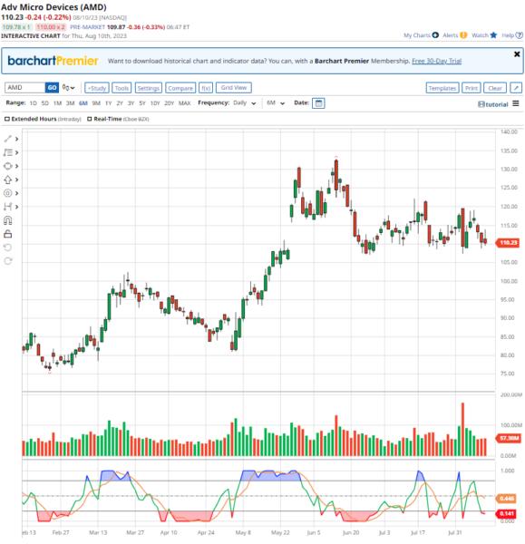Image resolution: width=525 pixels, height=544 pixels.
Task: Click the tallest red volume bar
Action: point(462,429)
